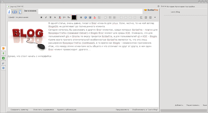Open the editor sidebar tab with orange note icon

(x=3, y=48)
